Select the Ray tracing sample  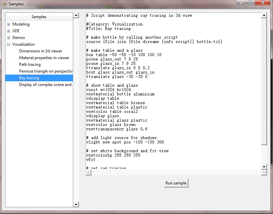29,78
